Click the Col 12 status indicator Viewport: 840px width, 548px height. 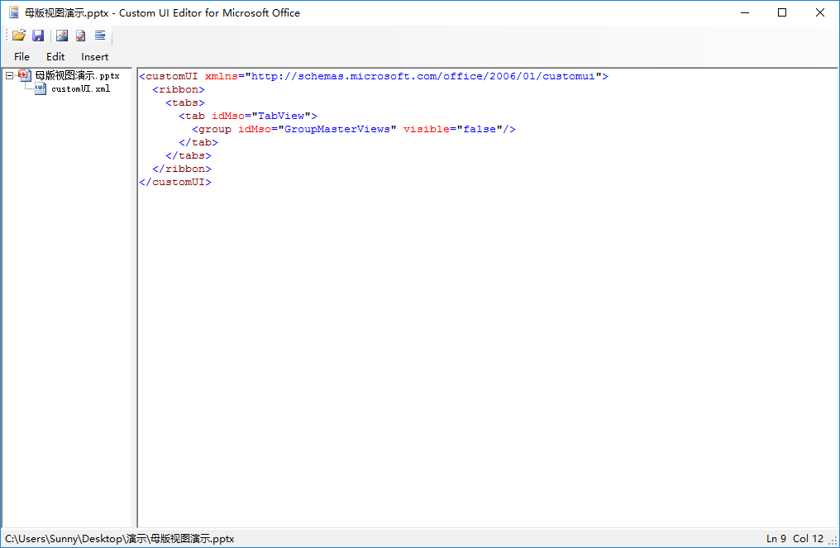(808, 539)
